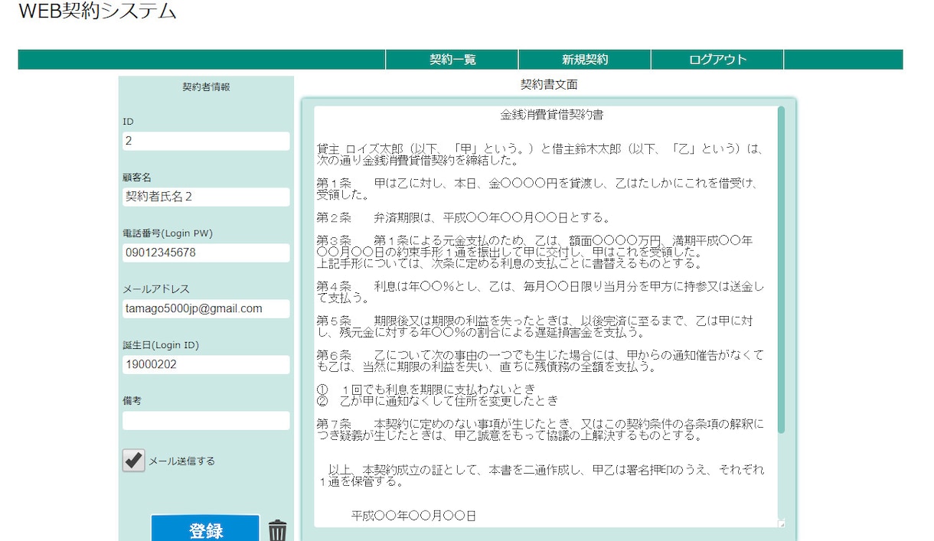Click the 登録 button

(205, 529)
